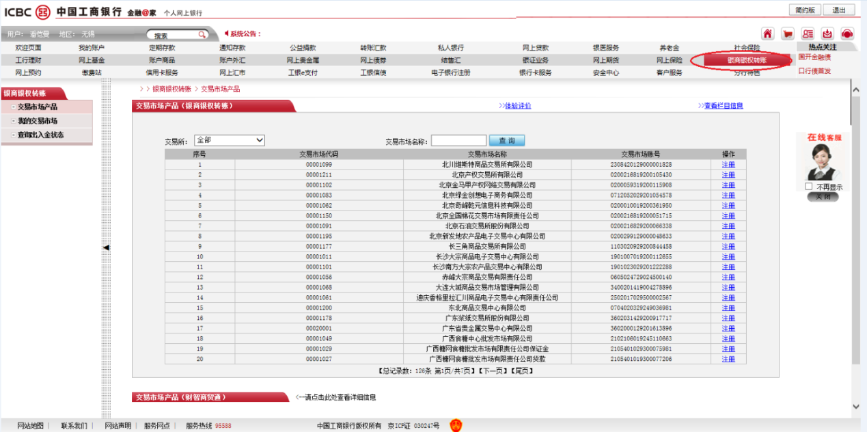Click account number 0200216819200105430
867x432 pixels.
point(640,175)
